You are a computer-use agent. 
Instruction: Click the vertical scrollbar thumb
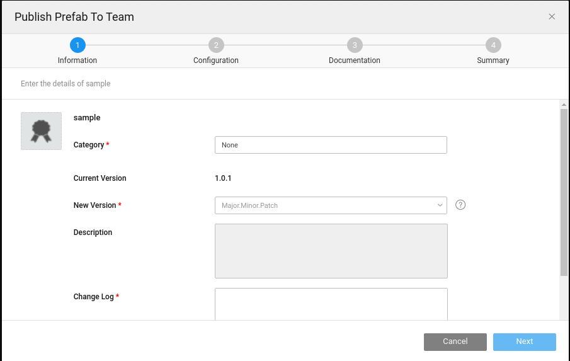564,192
